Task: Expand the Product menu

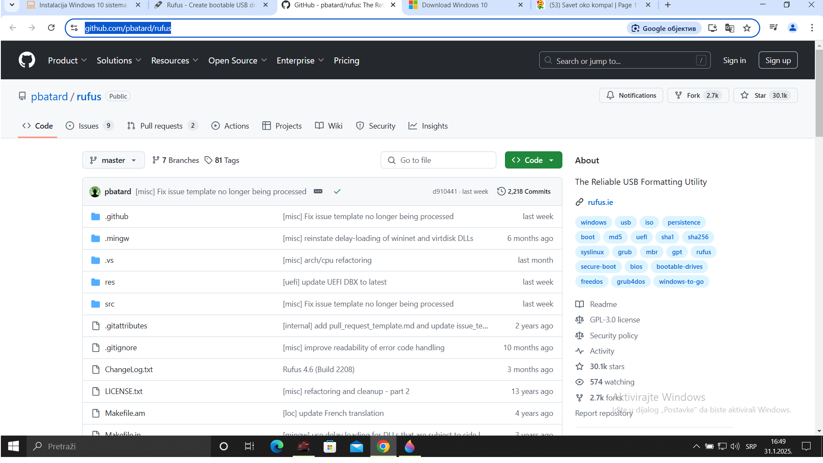Action: tap(67, 60)
